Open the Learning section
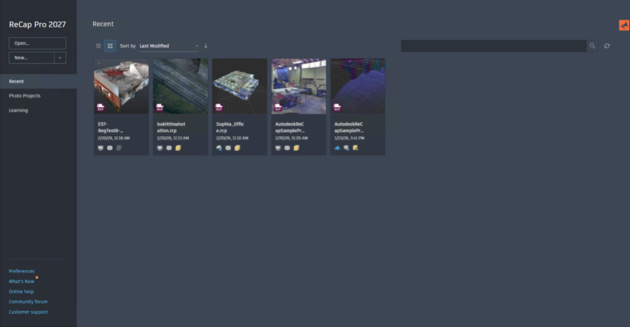Image resolution: width=630 pixels, height=327 pixels. [x=18, y=110]
